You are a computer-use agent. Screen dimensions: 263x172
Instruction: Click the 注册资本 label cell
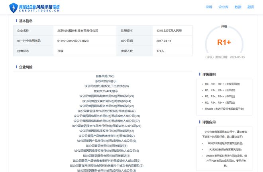135,31
